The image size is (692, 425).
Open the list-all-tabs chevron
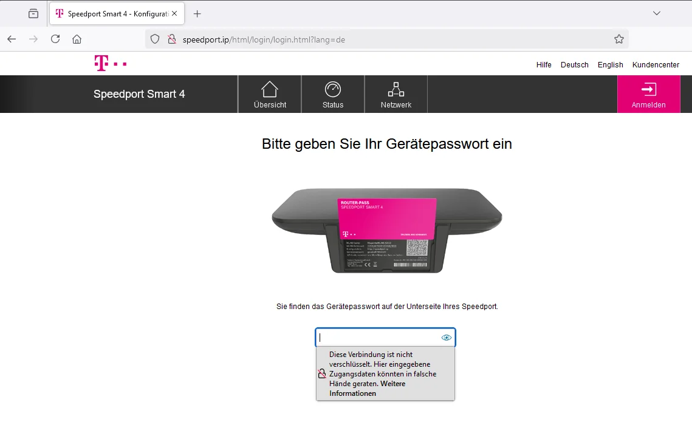(656, 13)
